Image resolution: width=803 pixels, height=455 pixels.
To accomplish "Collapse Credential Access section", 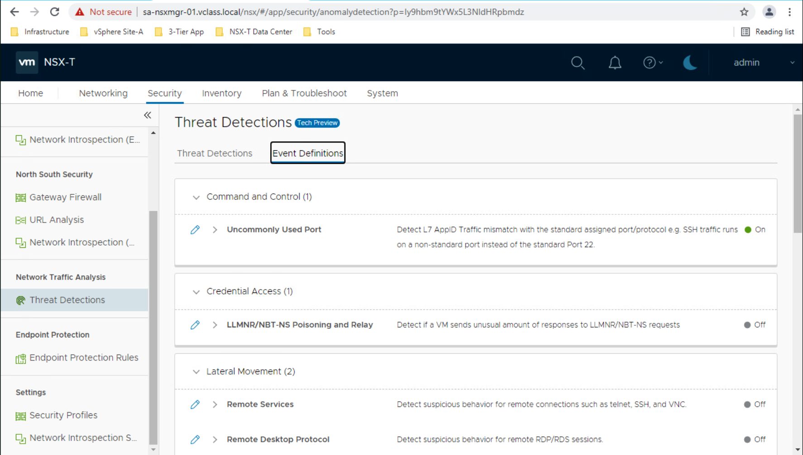I will pos(196,292).
